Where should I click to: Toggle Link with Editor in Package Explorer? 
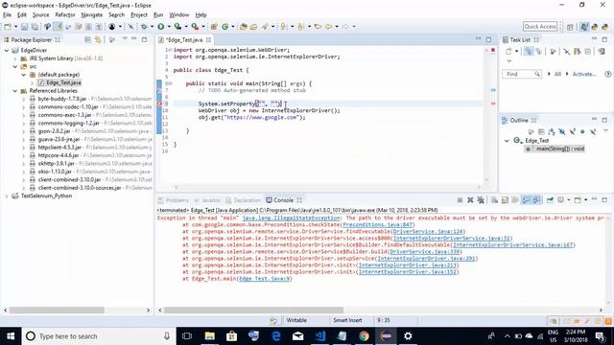pyautogui.click(x=98, y=40)
